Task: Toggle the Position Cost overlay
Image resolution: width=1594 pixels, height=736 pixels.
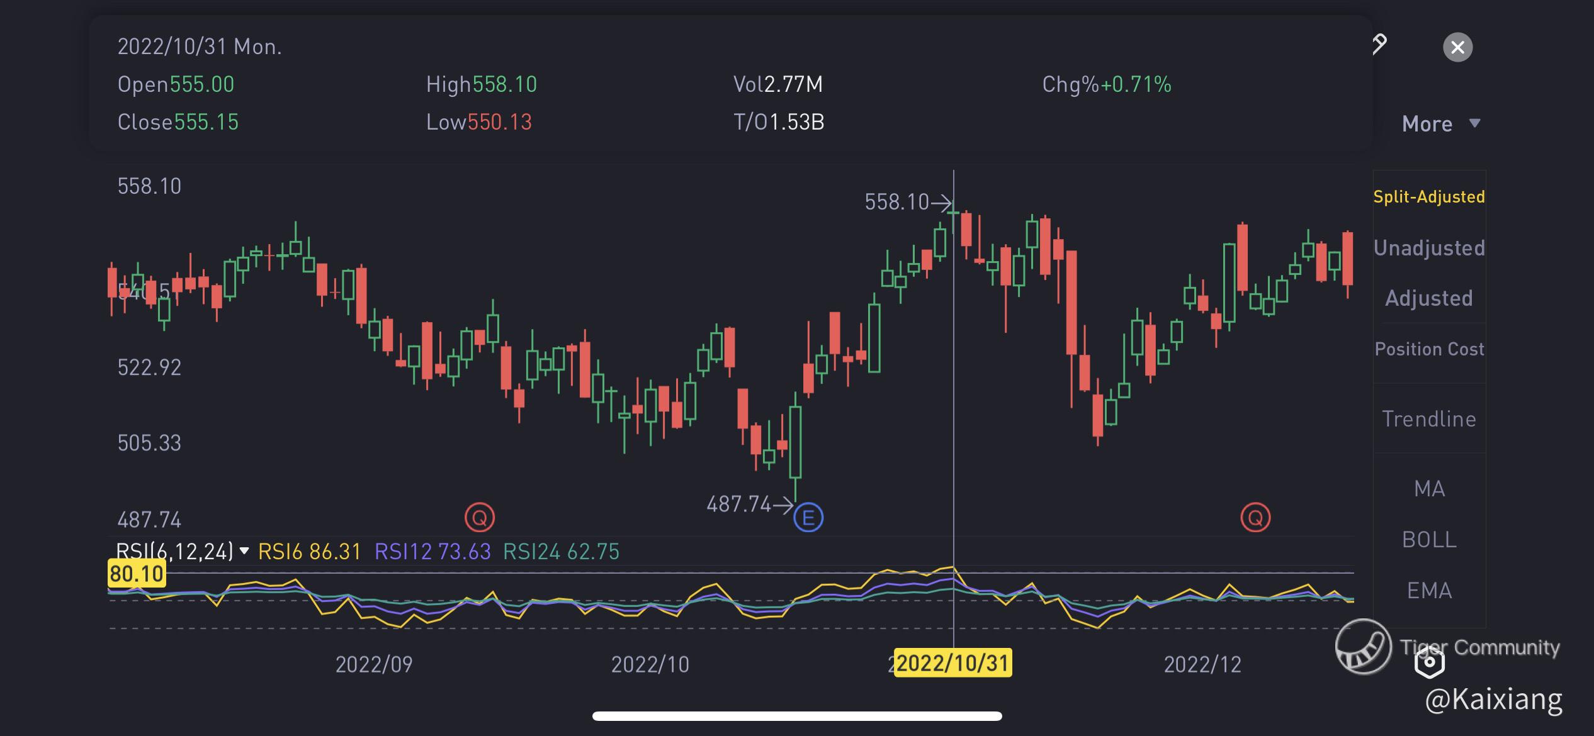Action: [1429, 349]
